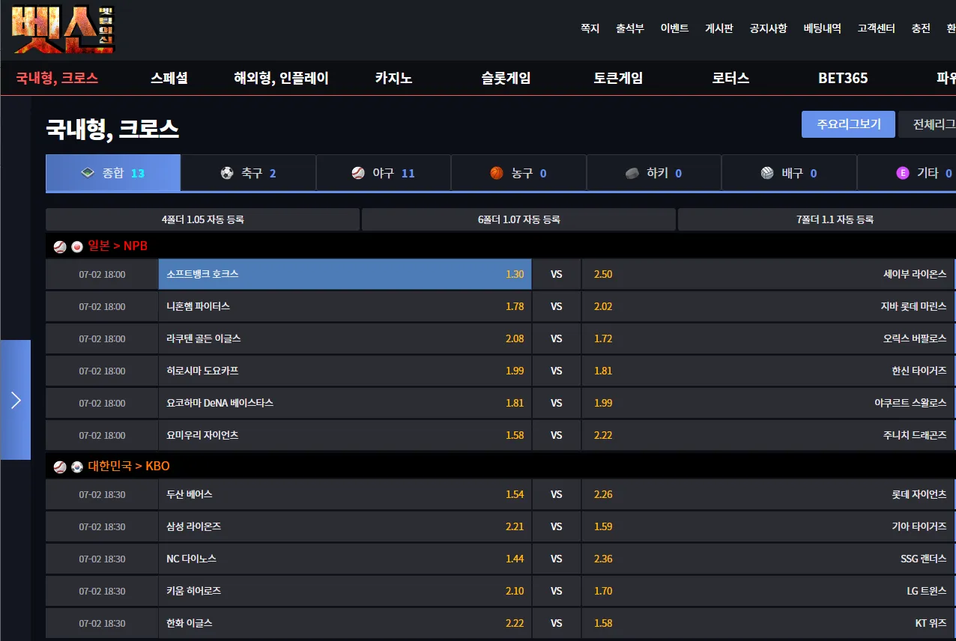Click the basketball icon on the 농구 tab

(497, 173)
